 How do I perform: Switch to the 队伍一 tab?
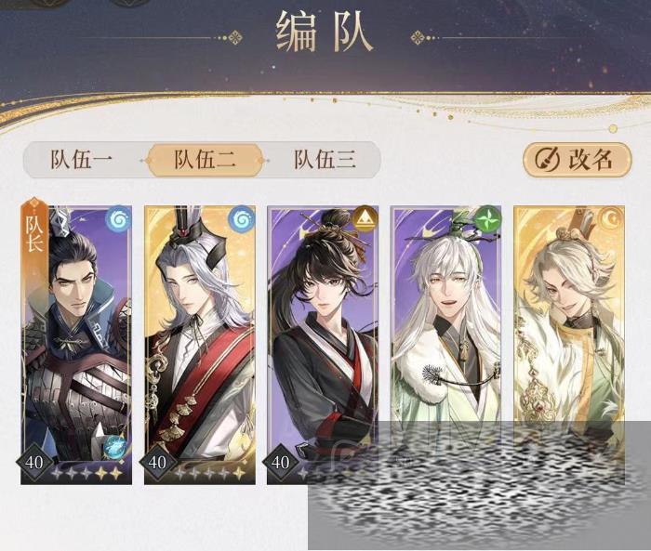pos(82,160)
